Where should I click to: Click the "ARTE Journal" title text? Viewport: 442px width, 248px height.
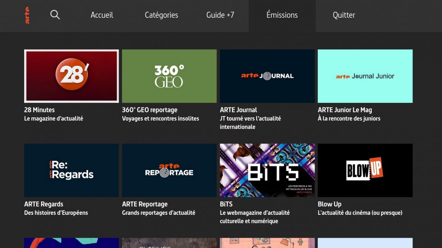click(x=238, y=110)
